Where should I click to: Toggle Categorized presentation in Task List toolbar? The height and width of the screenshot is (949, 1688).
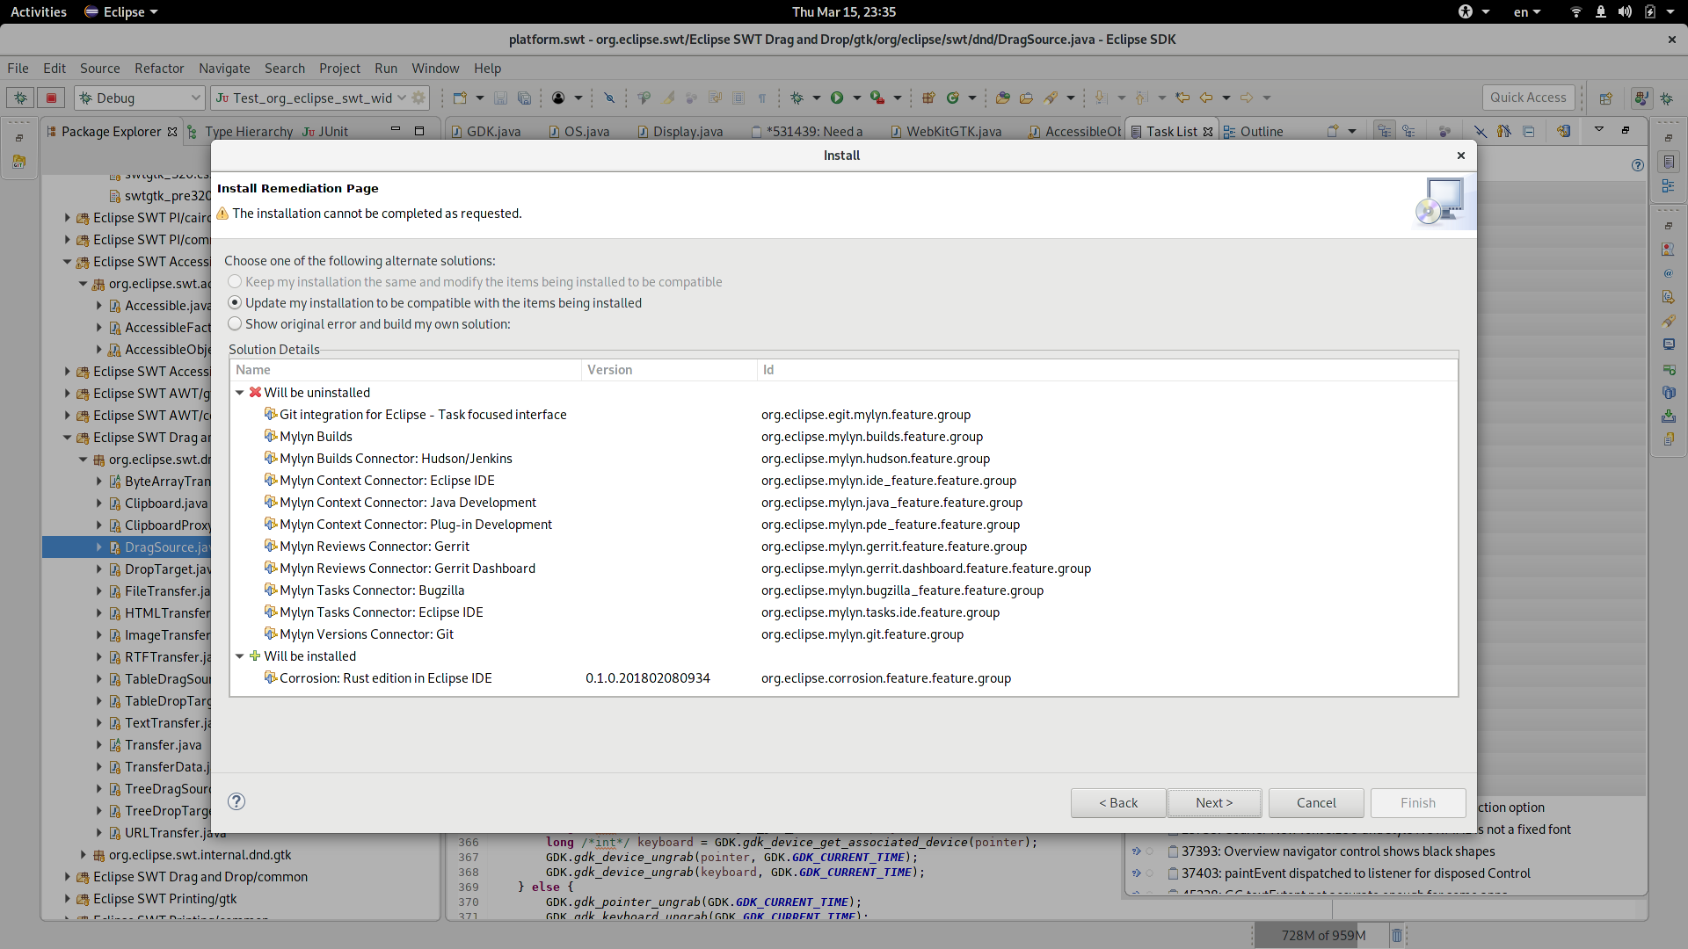click(1385, 131)
